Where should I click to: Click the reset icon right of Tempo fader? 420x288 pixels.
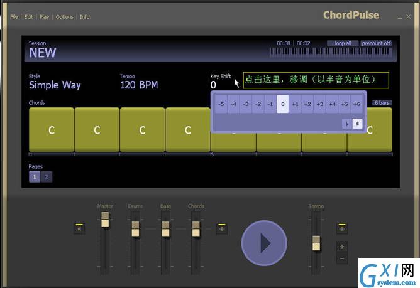(342, 228)
